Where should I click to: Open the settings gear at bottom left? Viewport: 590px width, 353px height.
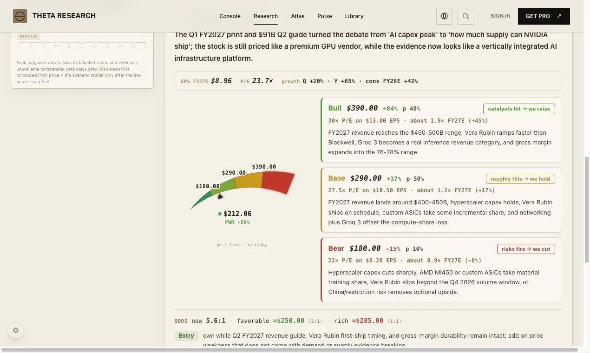(16, 330)
